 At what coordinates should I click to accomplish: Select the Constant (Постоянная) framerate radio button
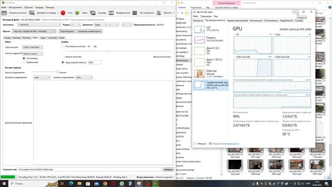point(24,58)
